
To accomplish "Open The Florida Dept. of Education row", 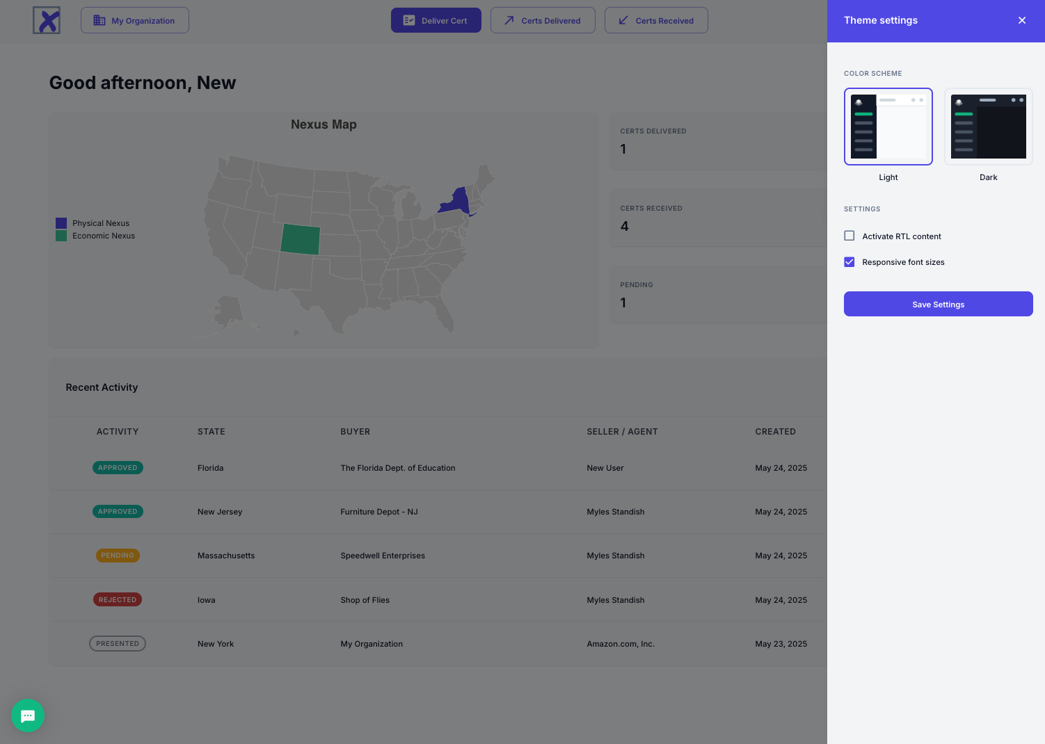I will (397, 468).
